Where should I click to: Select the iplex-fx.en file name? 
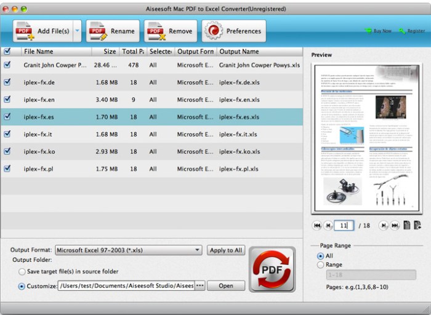coord(39,100)
